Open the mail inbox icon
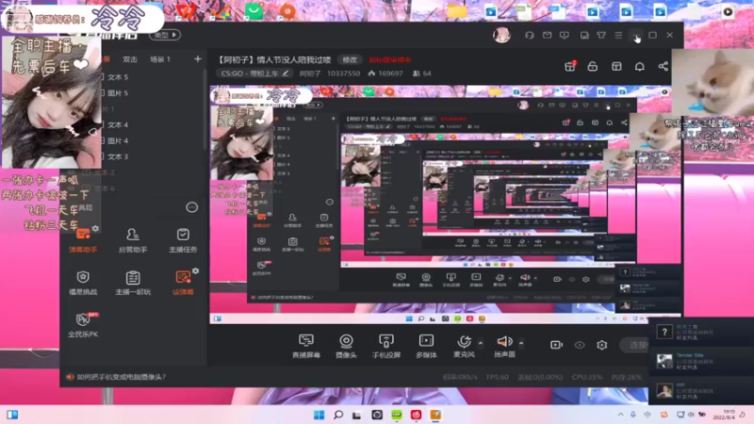This screenshot has width=754, height=424. point(547,35)
